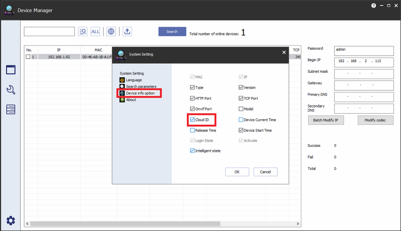This screenshot has height=231, width=401.
Task: Open the About settings entry
Action: pos(131,100)
